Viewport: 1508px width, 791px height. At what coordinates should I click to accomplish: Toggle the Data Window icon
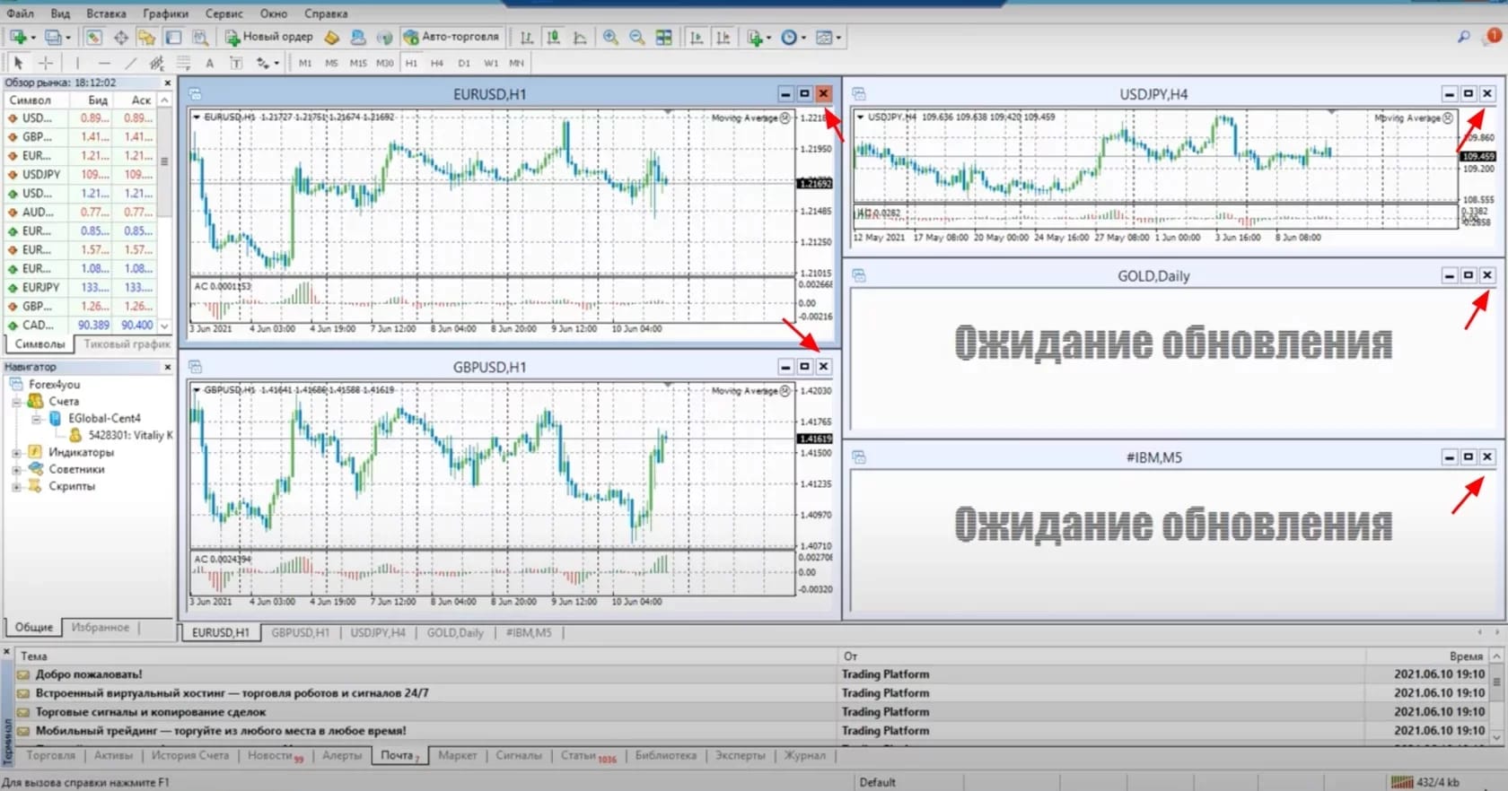120,37
